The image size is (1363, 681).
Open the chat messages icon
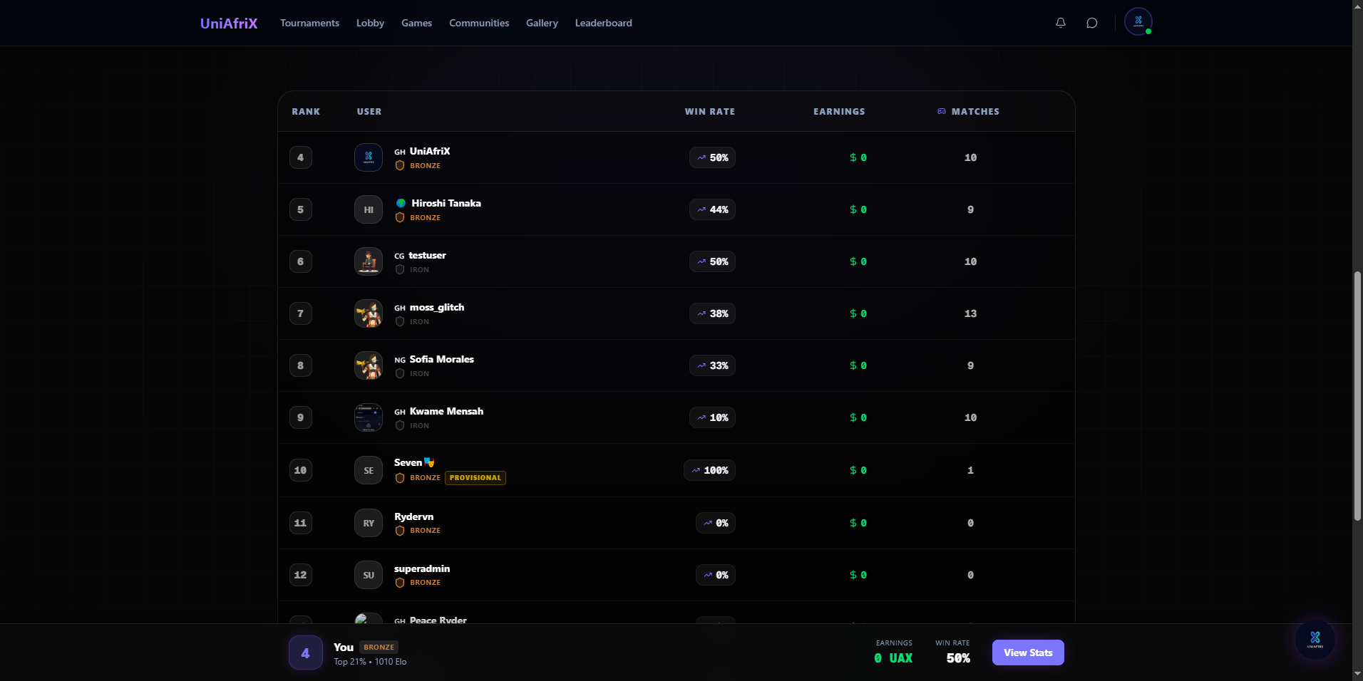coord(1092,23)
